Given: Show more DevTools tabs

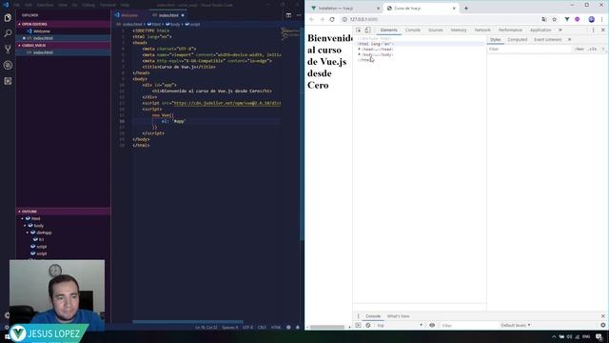Looking at the screenshot, I should [560, 30].
